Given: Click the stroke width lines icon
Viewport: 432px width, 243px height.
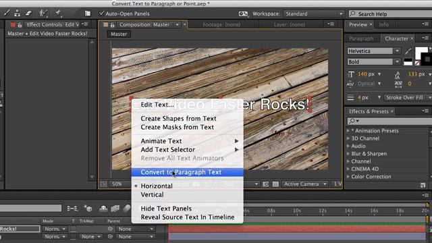Looking at the screenshot, I should tap(350, 97).
